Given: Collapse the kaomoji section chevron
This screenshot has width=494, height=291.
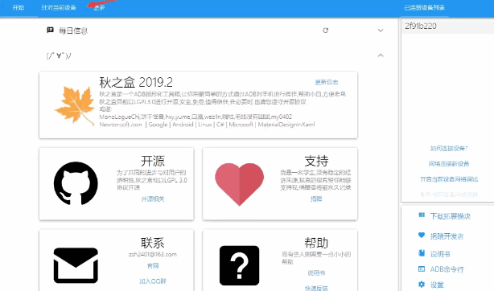Looking at the screenshot, I should pyautogui.click(x=381, y=55).
